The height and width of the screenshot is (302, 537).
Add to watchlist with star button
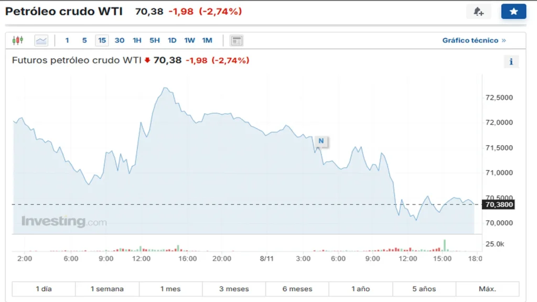click(513, 12)
